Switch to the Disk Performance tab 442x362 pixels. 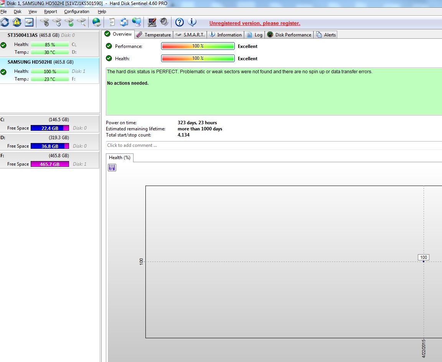[289, 35]
